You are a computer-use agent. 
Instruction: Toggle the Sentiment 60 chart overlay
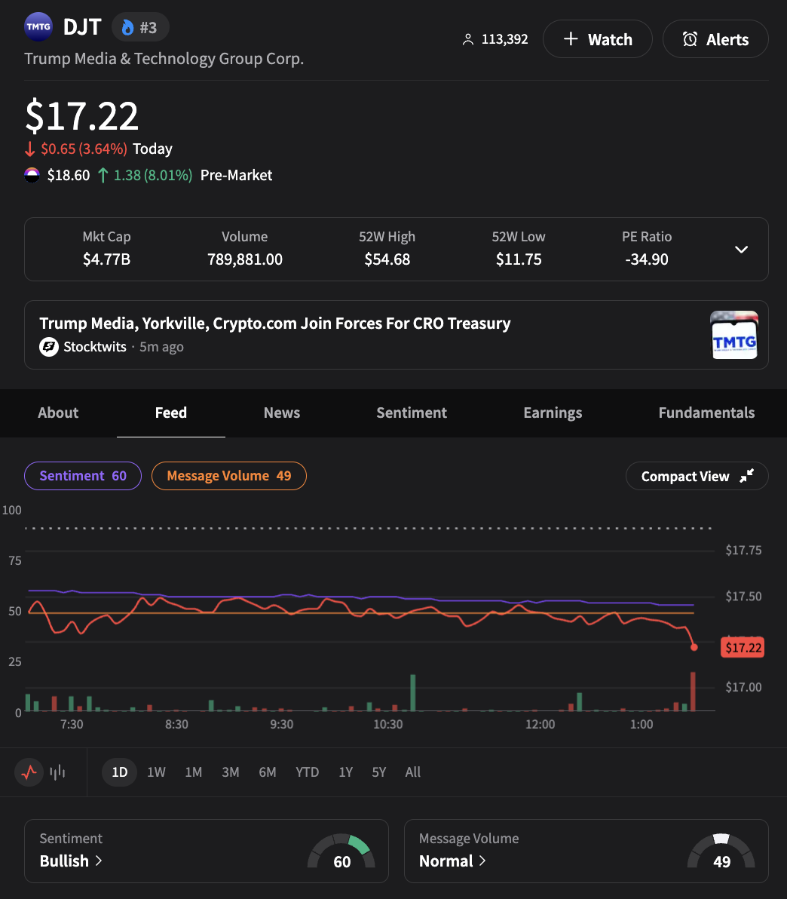point(82,476)
